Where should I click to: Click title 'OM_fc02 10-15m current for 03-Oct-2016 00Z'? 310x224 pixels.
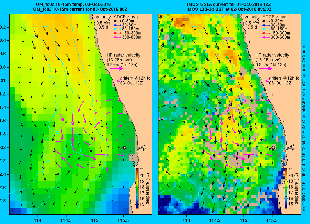[80, 9]
